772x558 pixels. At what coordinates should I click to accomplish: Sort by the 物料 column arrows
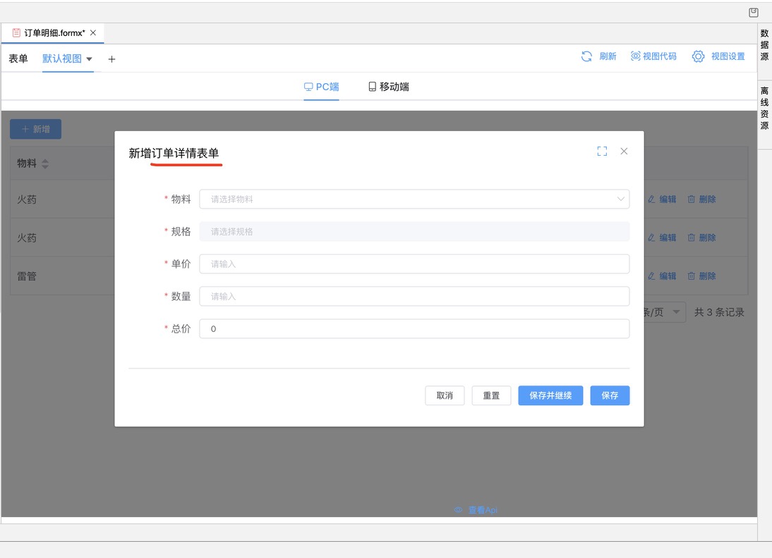point(45,163)
